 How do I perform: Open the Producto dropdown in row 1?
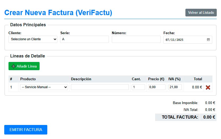[44, 87]
